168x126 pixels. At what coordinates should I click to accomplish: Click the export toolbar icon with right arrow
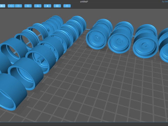[19, 6]
